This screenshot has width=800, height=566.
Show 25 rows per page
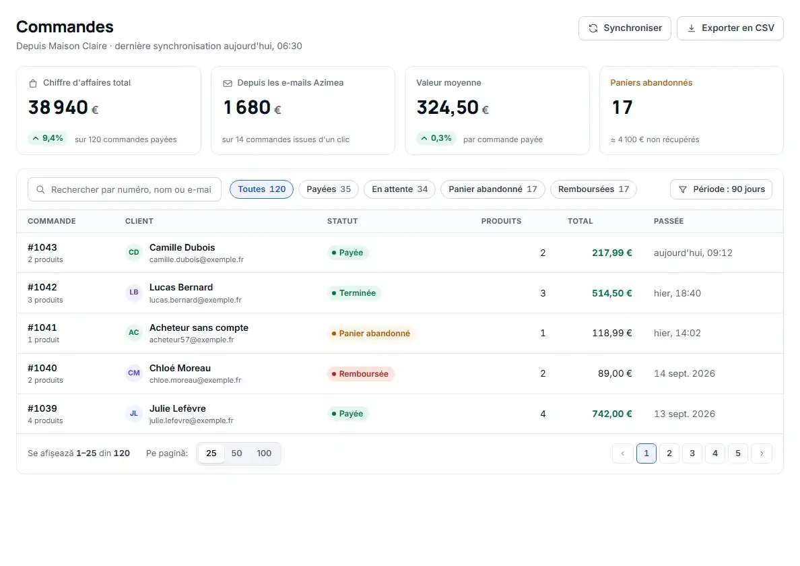pyautogui.click(x=211, y=453)
